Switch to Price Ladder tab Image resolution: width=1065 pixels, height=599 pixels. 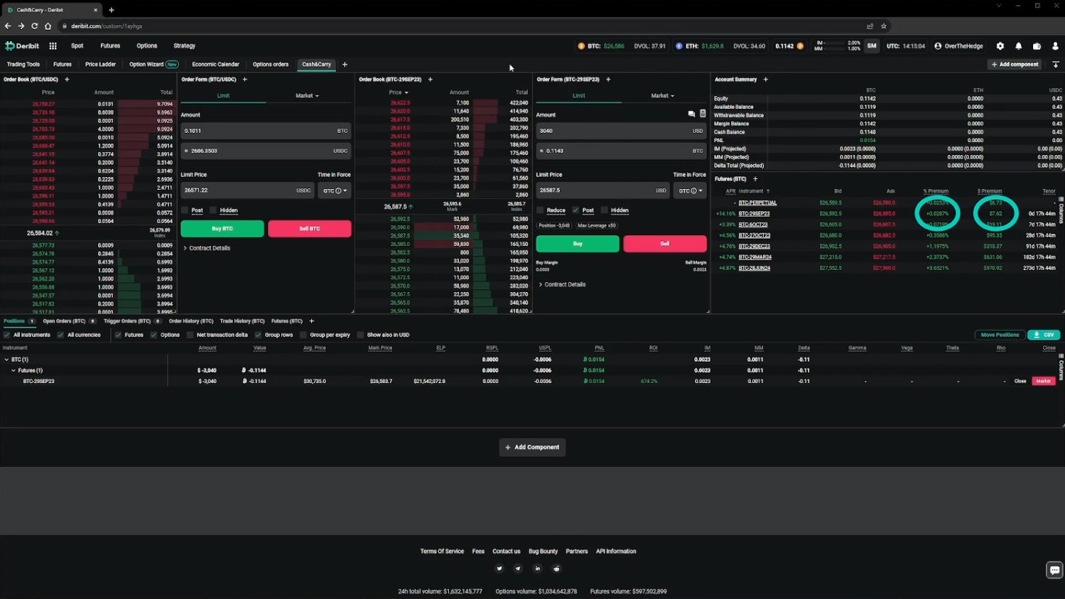tap(100, 65)
